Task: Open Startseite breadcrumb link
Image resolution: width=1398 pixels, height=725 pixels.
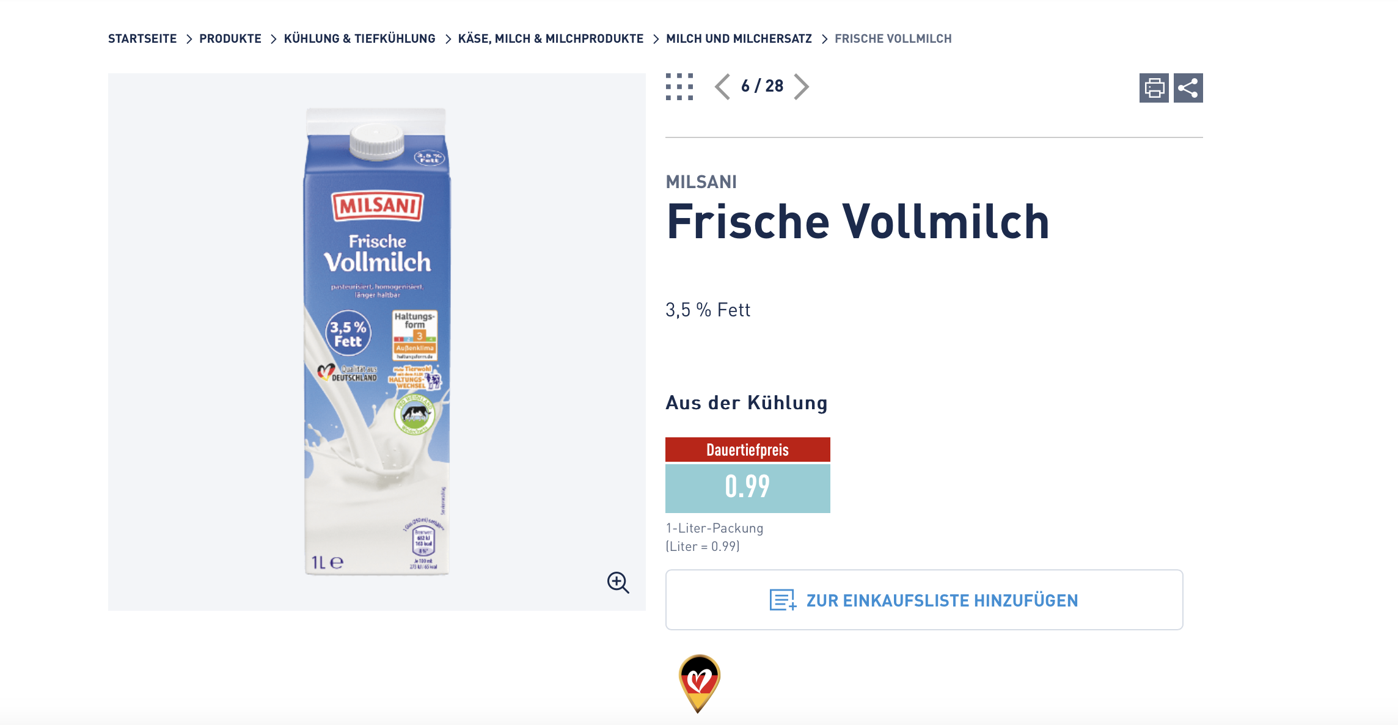Action: pyautogui.click(x=142, y=38)
